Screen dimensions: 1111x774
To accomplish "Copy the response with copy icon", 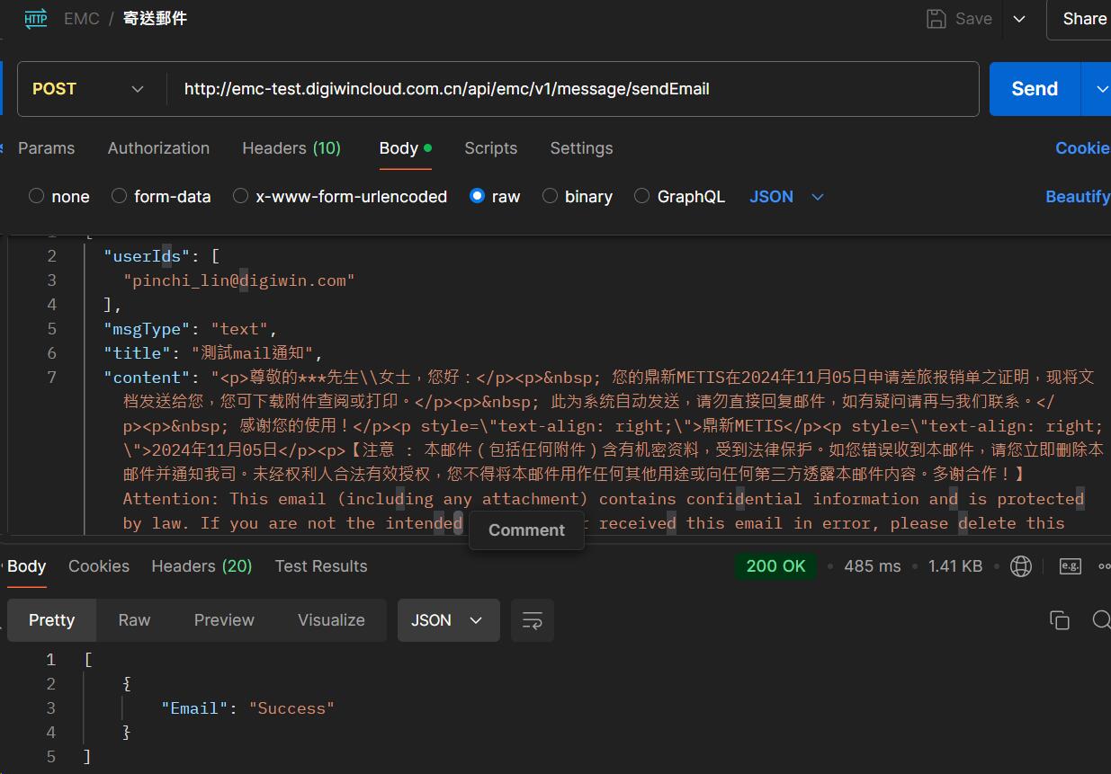I will click(1060, 620).
